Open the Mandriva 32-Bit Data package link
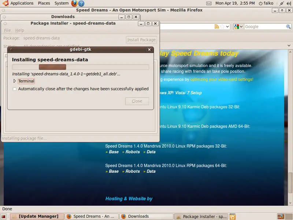This screenshot has height=220, width=293. 151,152
